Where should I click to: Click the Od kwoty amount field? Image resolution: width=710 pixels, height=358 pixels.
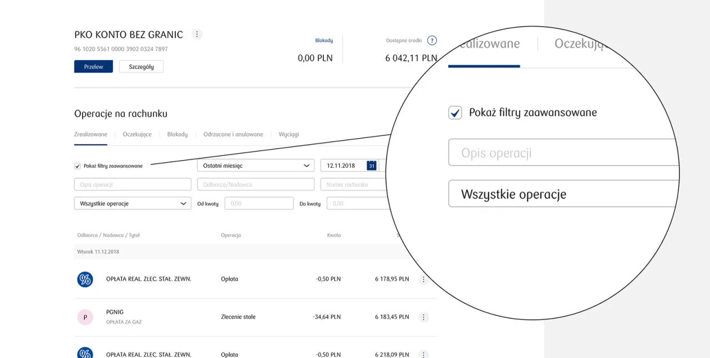(259, 203)
